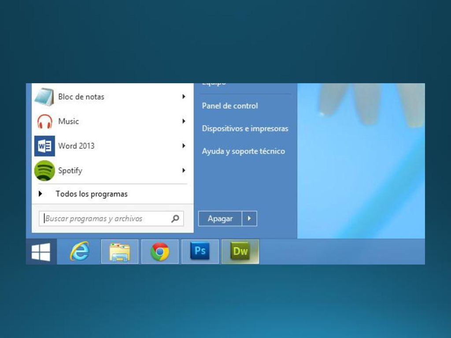Open shutdown options arrow next to Apagar
Image resolution: width=451 pixels, height=338 pixels.
249,219
